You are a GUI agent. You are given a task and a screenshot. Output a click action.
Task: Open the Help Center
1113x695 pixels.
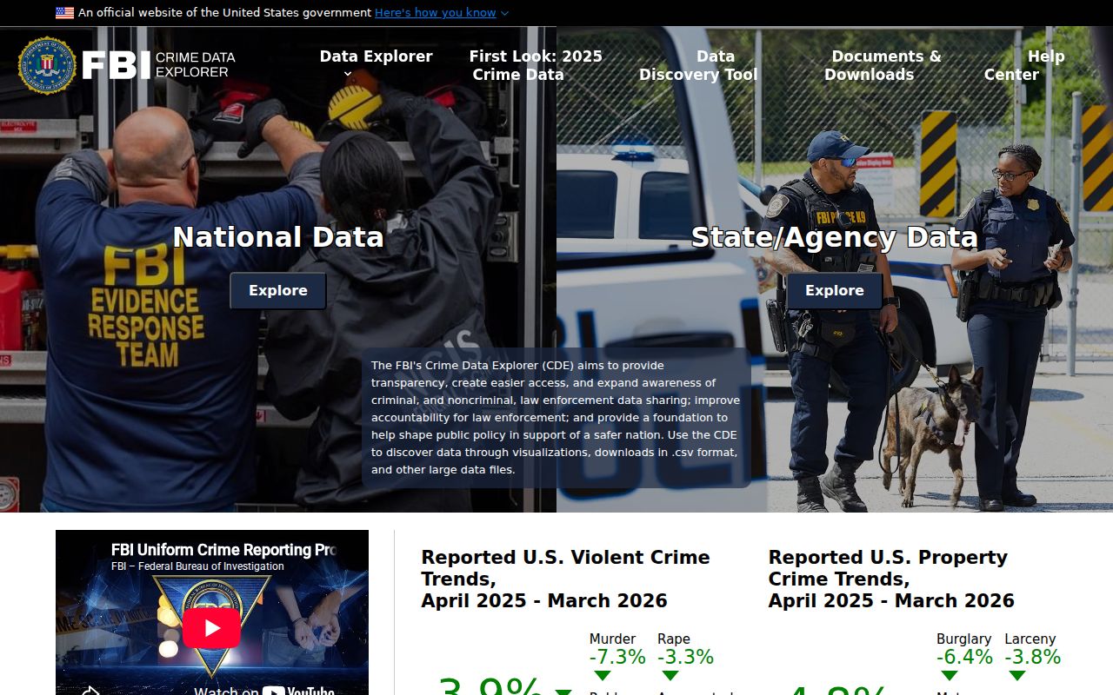point(1024,65)
